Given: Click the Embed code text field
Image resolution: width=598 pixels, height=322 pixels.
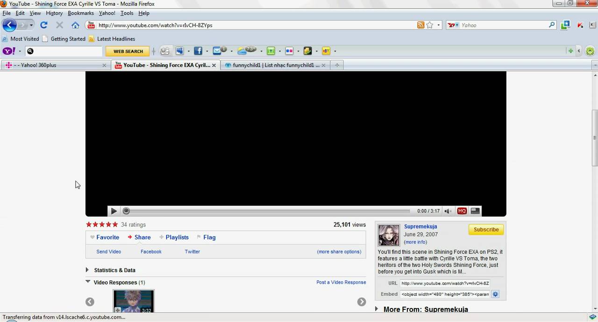Looking at the screenshot, I should (x=445, y=294).
